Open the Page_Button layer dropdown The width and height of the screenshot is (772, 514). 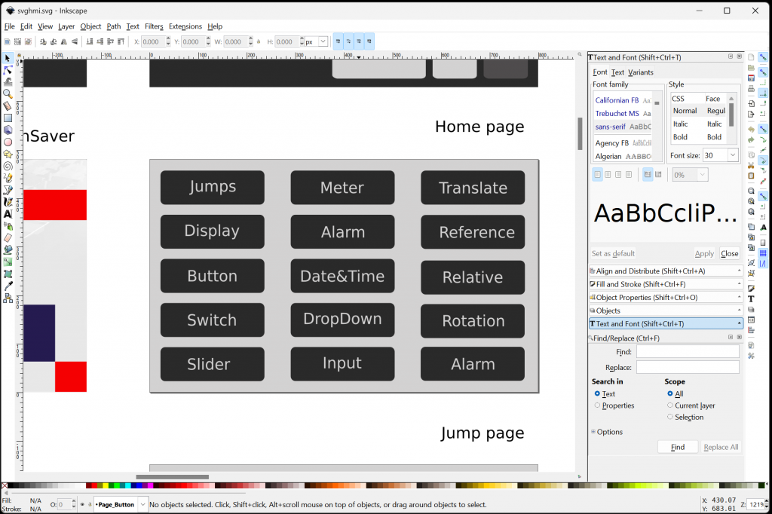tap(142, 504)
